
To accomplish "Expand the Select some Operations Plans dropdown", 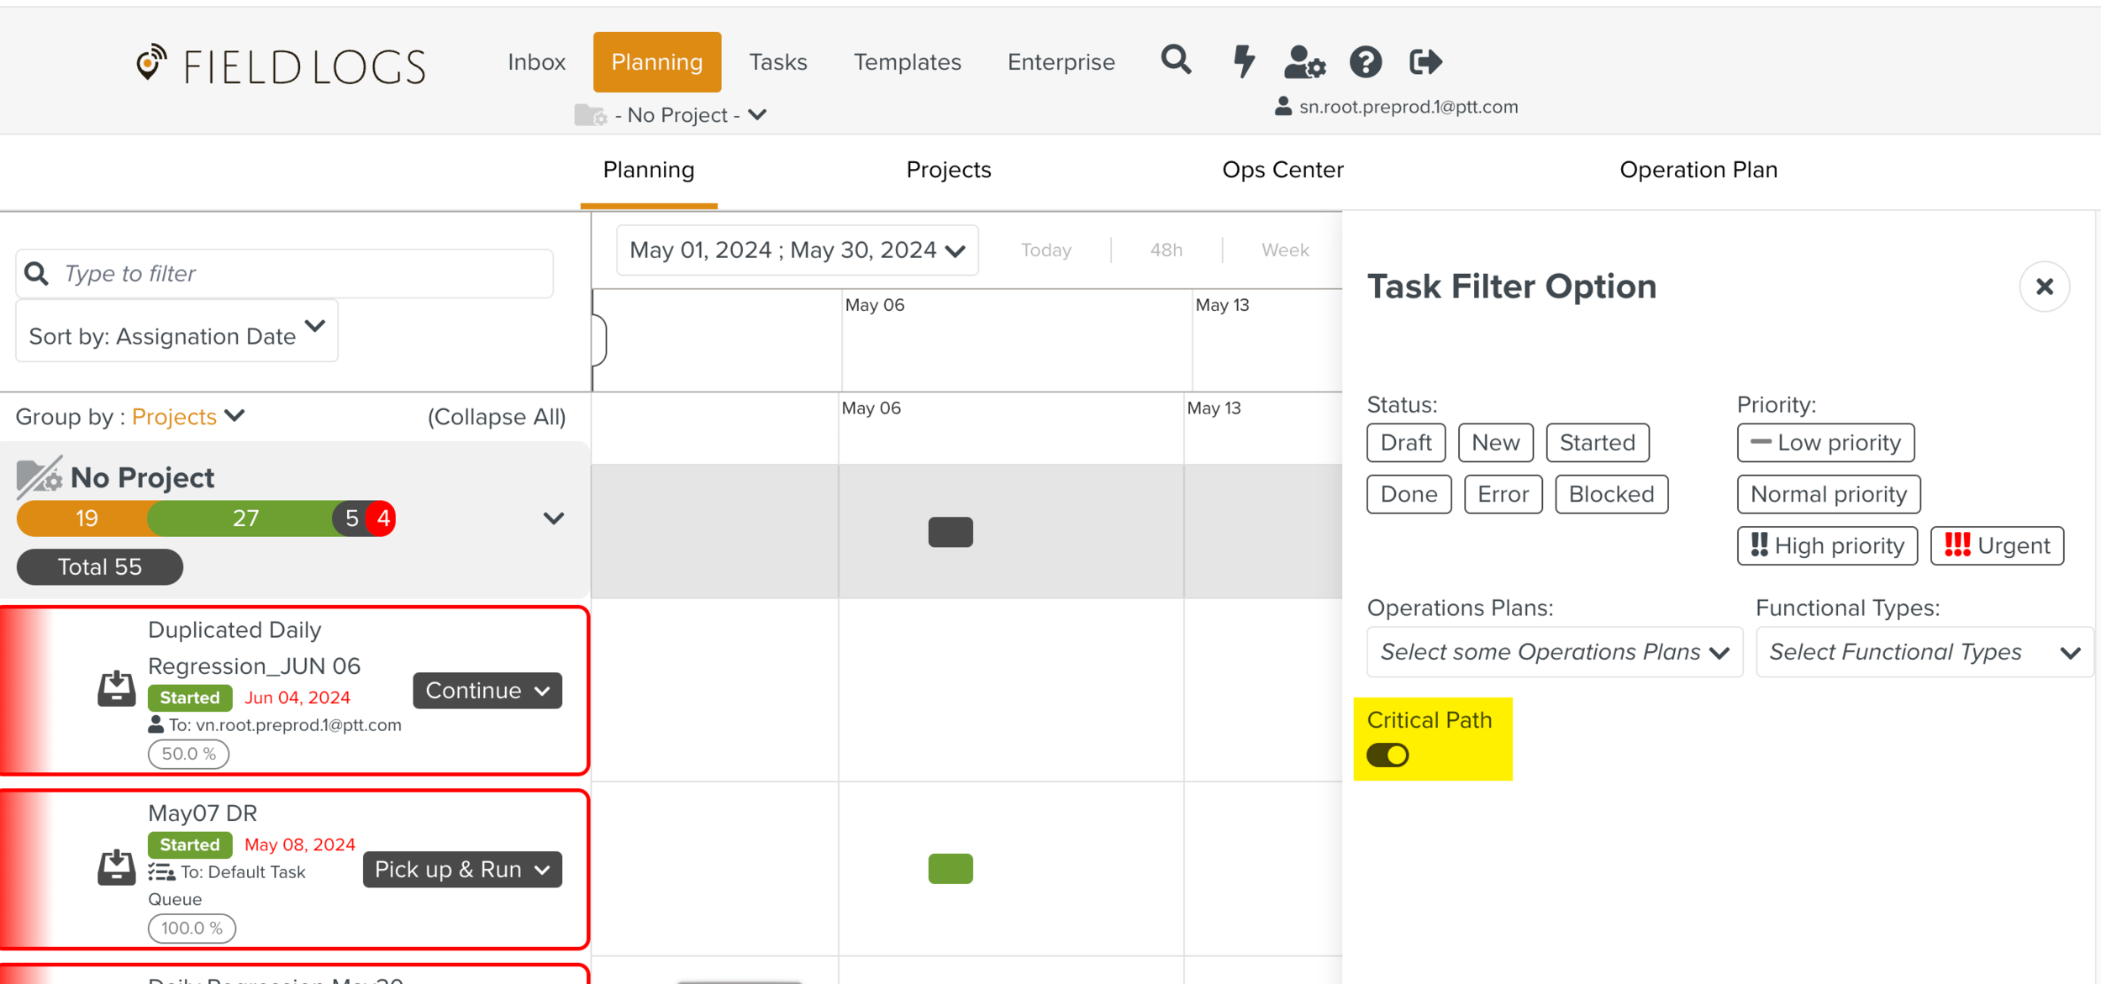I will [x=1554, y=652].
